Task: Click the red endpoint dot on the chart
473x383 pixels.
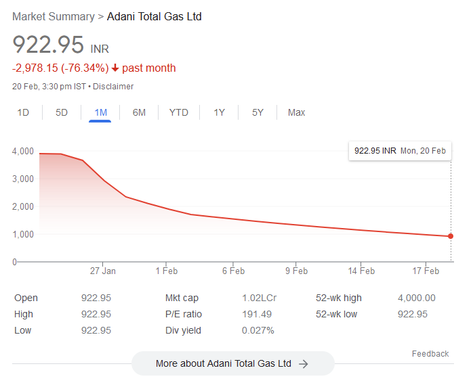Action: 451,236
